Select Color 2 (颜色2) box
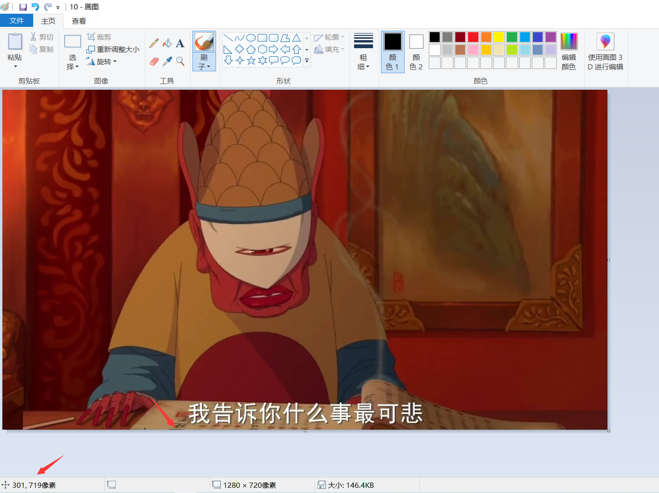This screenshot has height=493, width=659. [416, 51]
